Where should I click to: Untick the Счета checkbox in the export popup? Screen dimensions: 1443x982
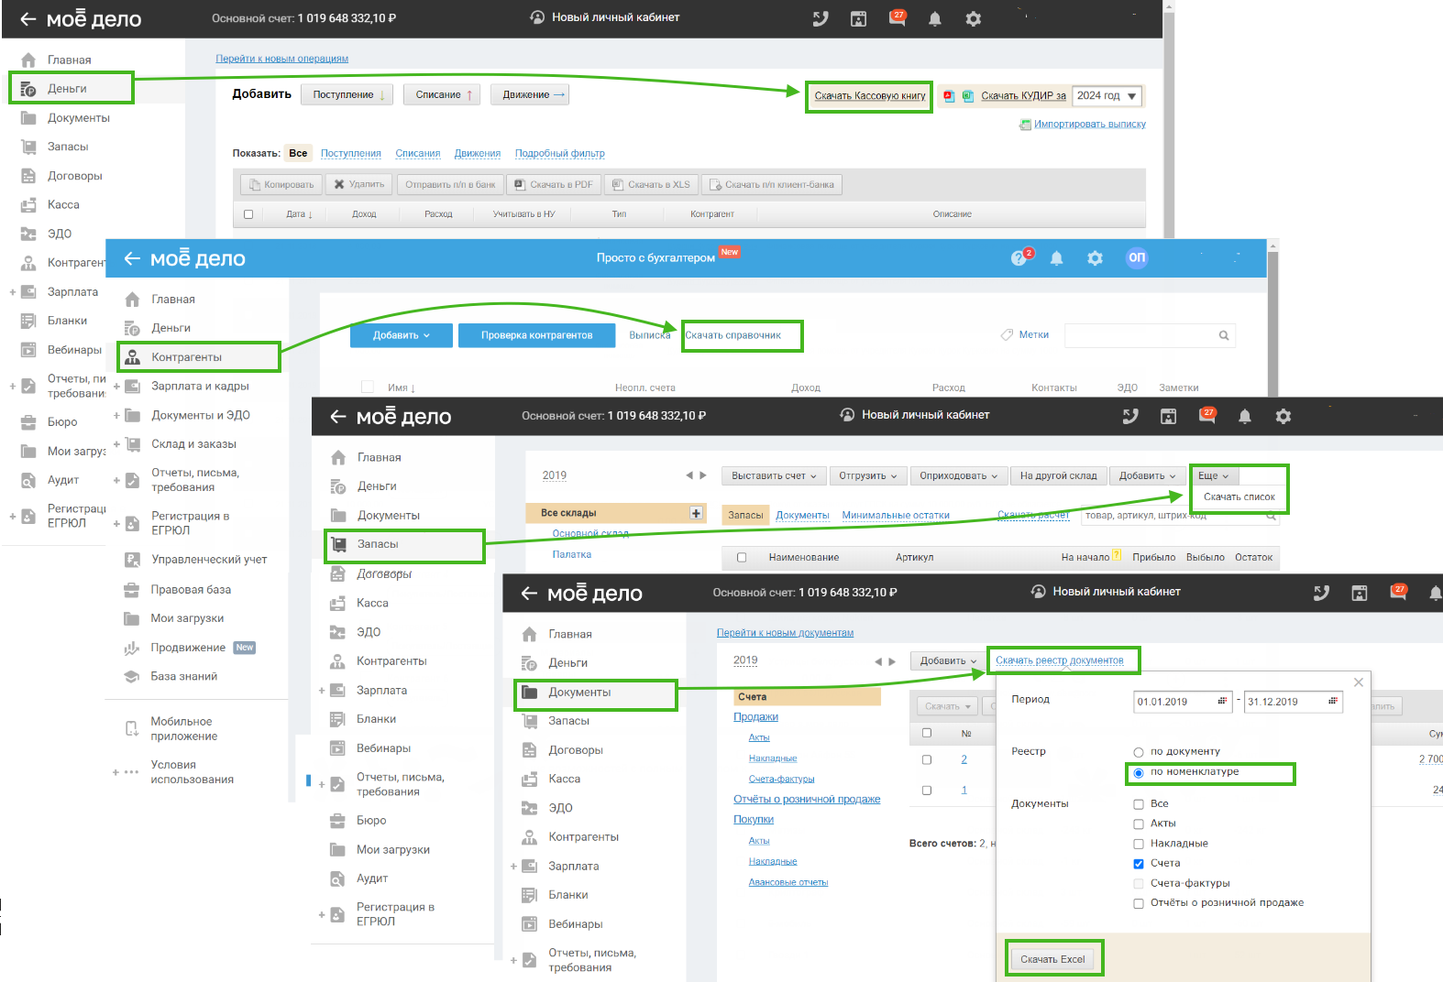pyautogui.click(x=1139, y=864)
